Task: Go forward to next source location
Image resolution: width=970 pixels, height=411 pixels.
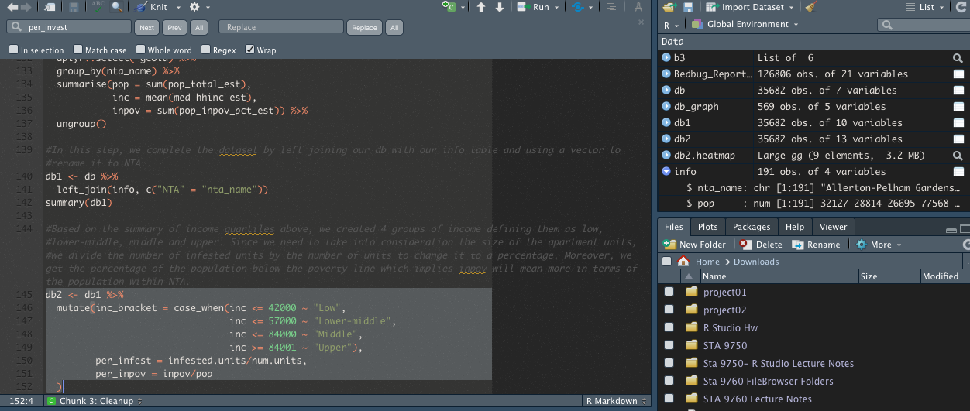Action: [x=26, y=7]
